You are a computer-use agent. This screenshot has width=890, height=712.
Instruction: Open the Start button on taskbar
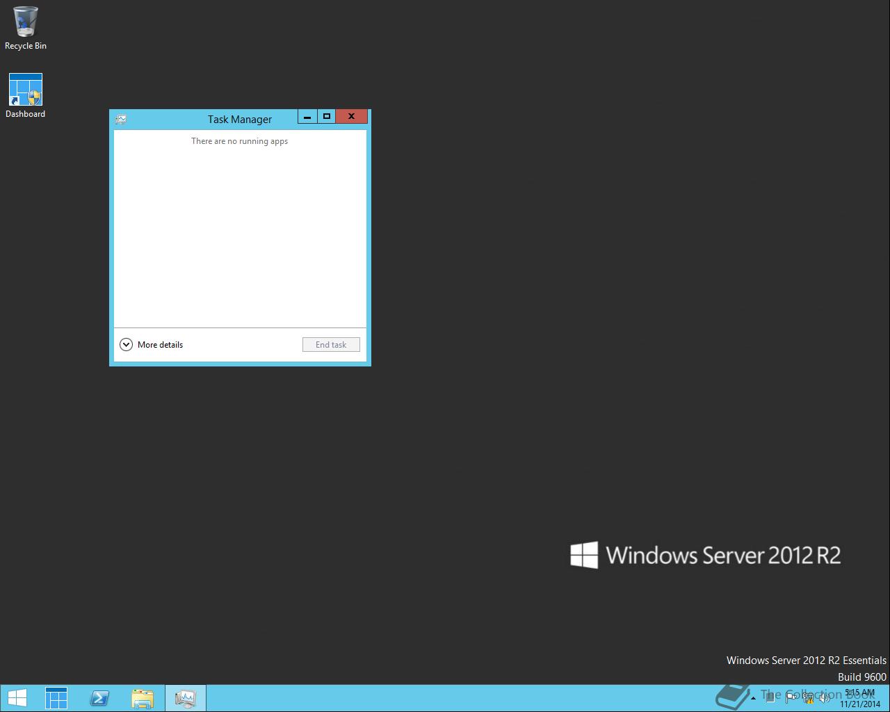coord(17,698)
